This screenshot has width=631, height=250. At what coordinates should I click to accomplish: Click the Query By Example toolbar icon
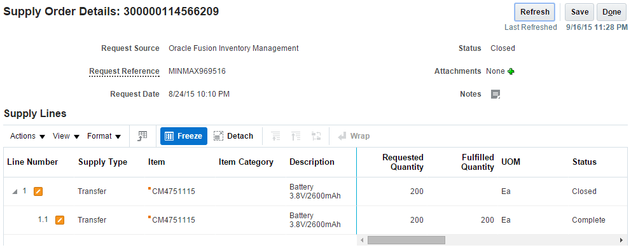point(142,136)
